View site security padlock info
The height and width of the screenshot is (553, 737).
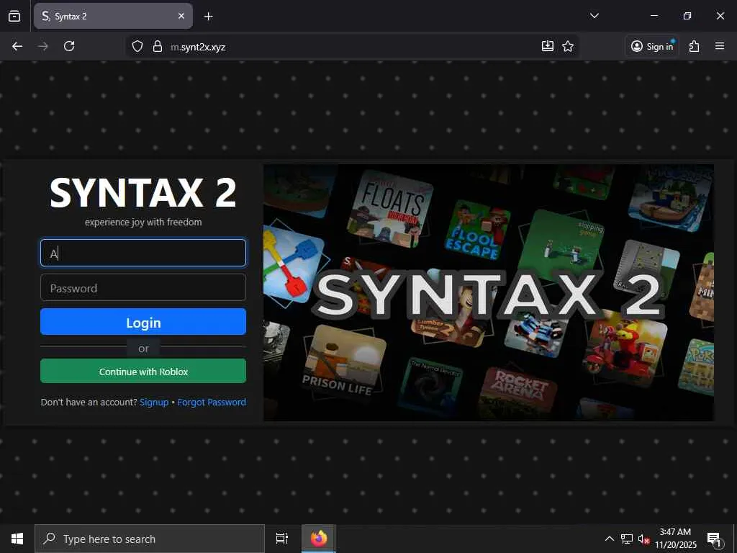click(x=158, y=46)
